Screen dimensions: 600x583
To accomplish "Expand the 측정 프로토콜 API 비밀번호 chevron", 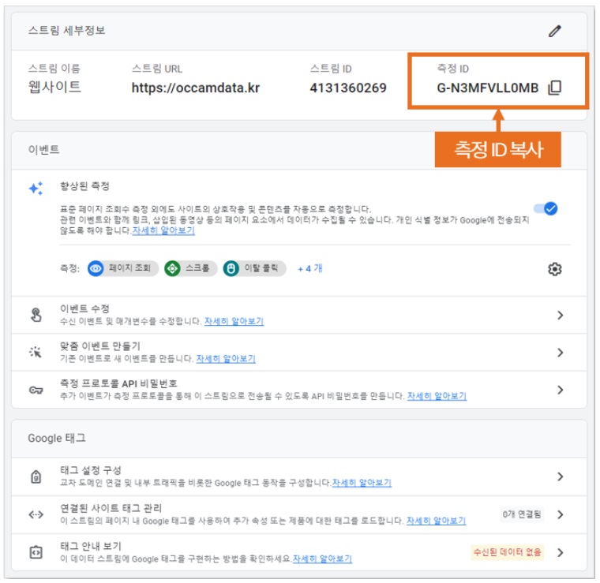I will 561,390.
